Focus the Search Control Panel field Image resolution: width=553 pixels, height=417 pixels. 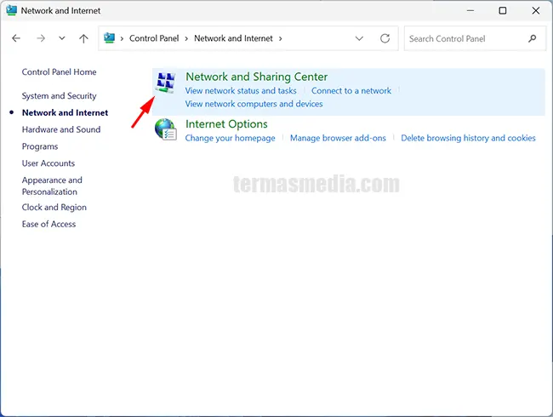pos(475,38)
